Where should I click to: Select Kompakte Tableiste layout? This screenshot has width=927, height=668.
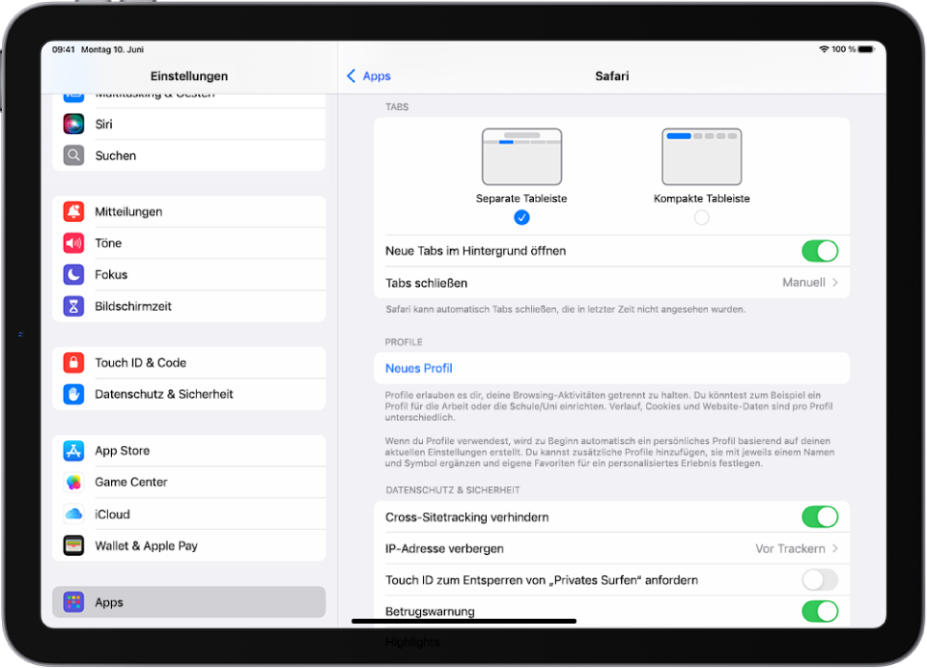(x=702, y=217)
